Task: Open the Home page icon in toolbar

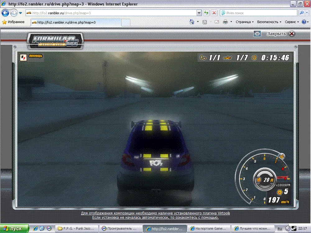Action: [192, 22]
